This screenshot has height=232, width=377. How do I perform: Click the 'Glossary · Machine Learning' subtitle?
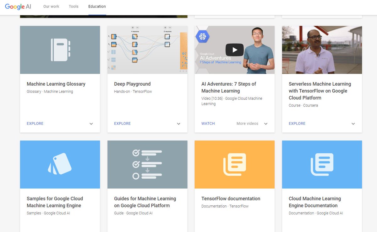click(50, 92)
